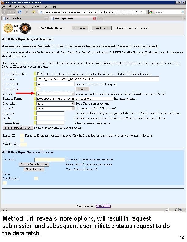Click the Requestor input field

pyautogui.click(x=50, y=113)
